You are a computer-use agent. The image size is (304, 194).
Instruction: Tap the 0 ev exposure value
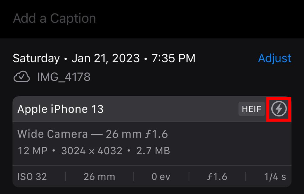click(x=161, y=177)
